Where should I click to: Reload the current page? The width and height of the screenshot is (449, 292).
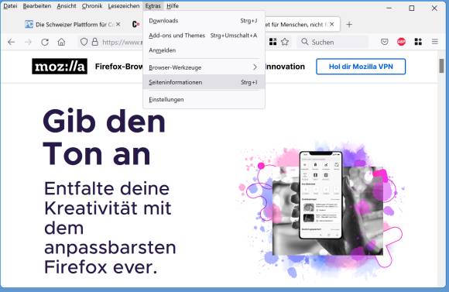[45, 42]
